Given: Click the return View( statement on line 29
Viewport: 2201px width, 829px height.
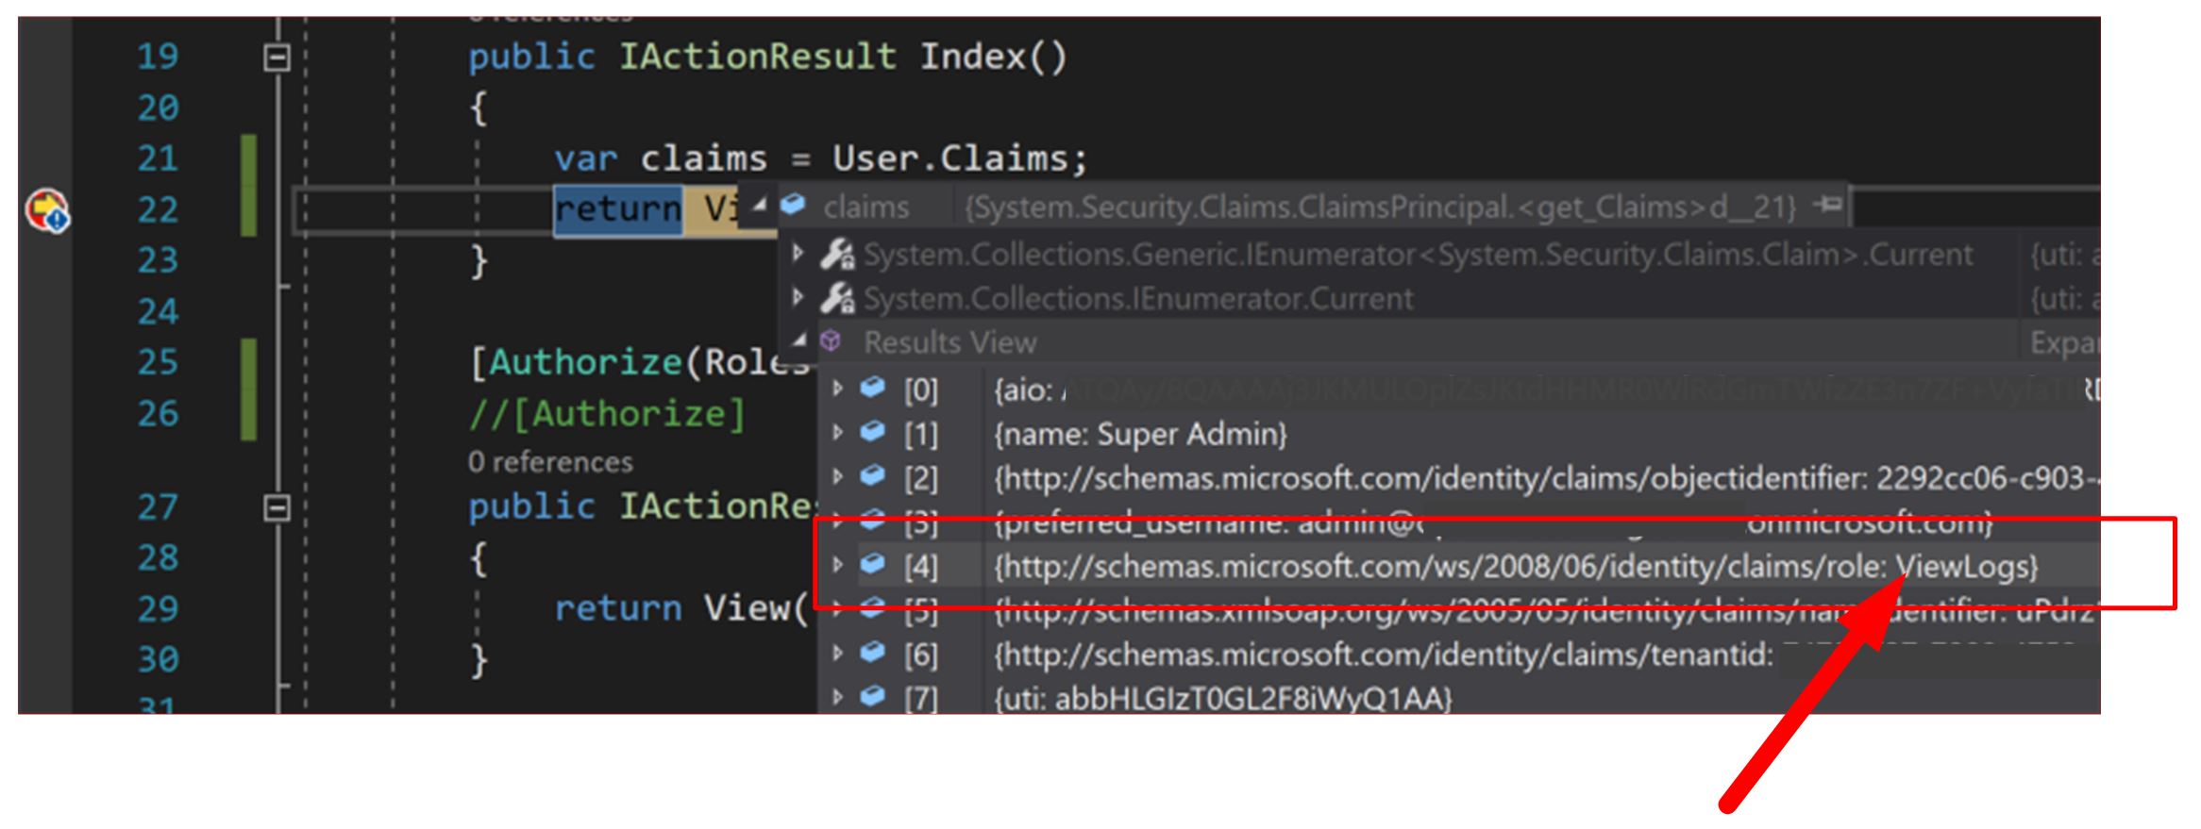Looking at the screenshot, I should (681, 608).
